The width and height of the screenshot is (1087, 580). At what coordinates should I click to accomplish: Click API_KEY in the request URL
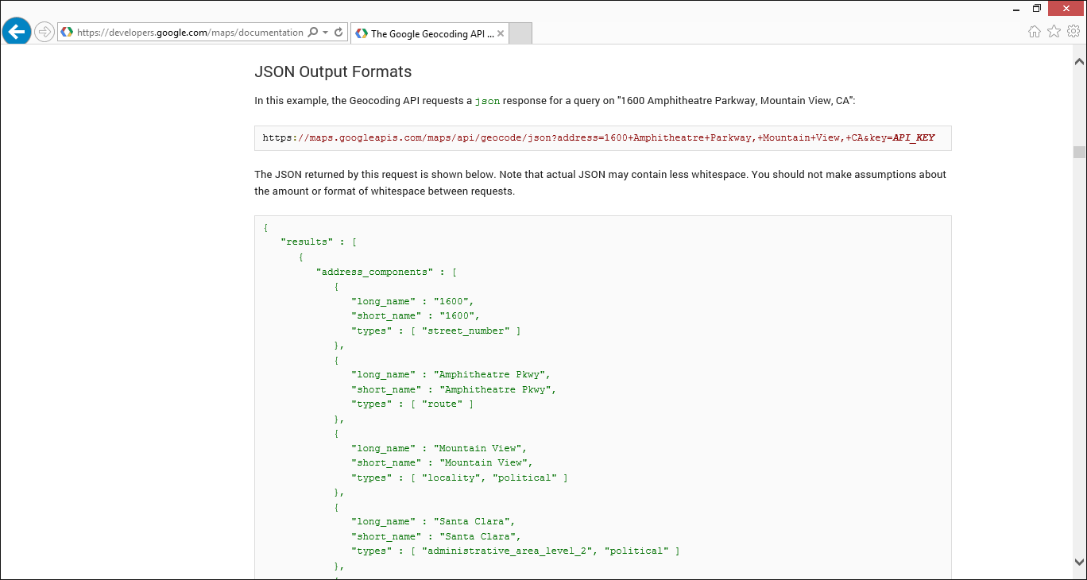(x=913, y=137)
